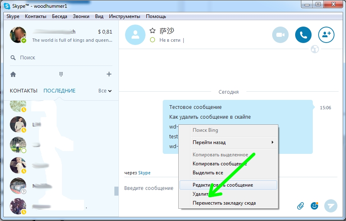Switch to the КОНТАКТЫ tab

(x=24, y=91)
